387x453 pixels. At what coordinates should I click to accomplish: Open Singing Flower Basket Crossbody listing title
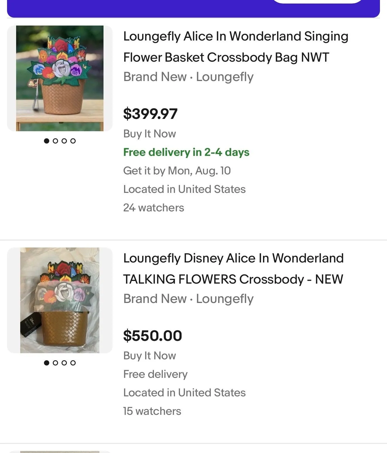pyautogui.click(x=236, y=47)
